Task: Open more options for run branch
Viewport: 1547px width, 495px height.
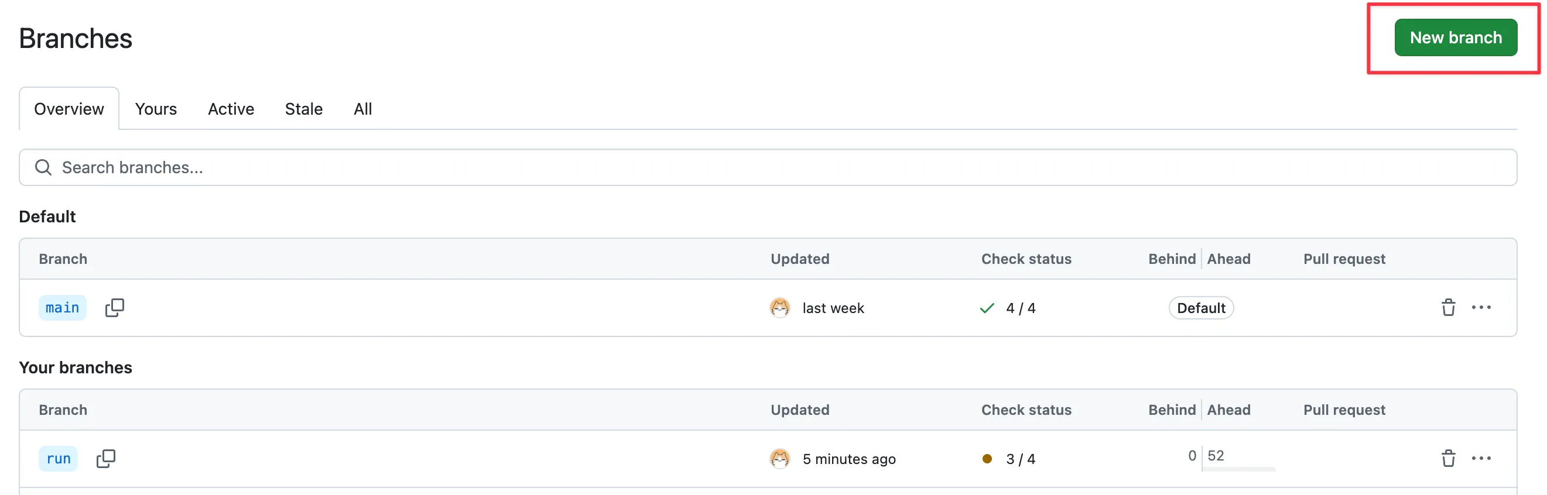Action: (1481, 459)
